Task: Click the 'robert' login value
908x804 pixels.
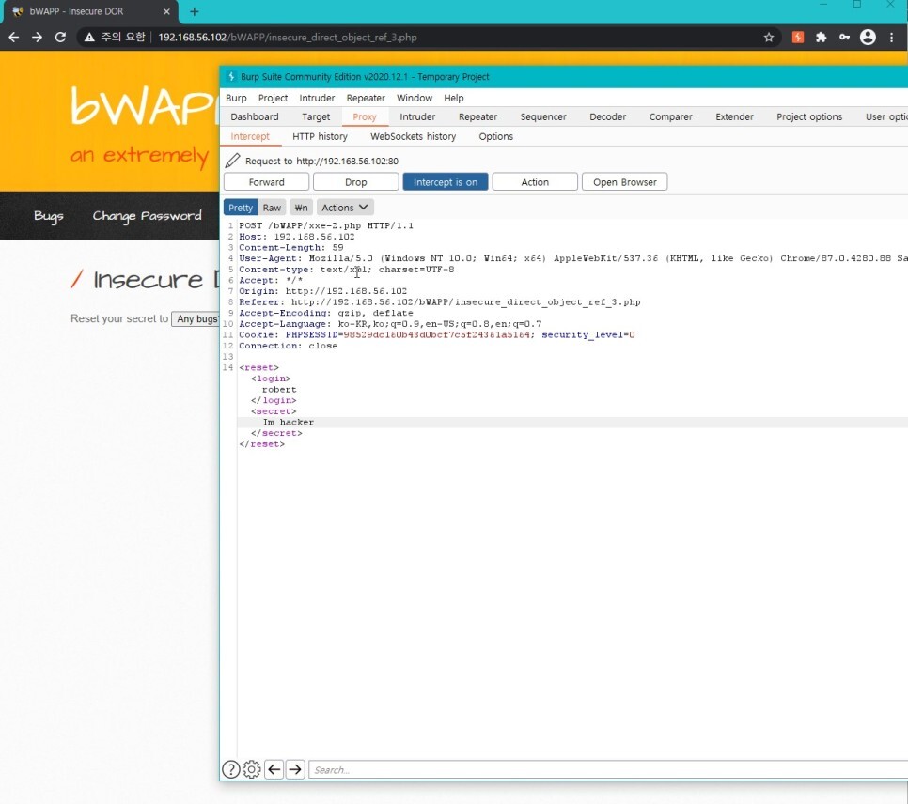Action: [x=279, y=390]
